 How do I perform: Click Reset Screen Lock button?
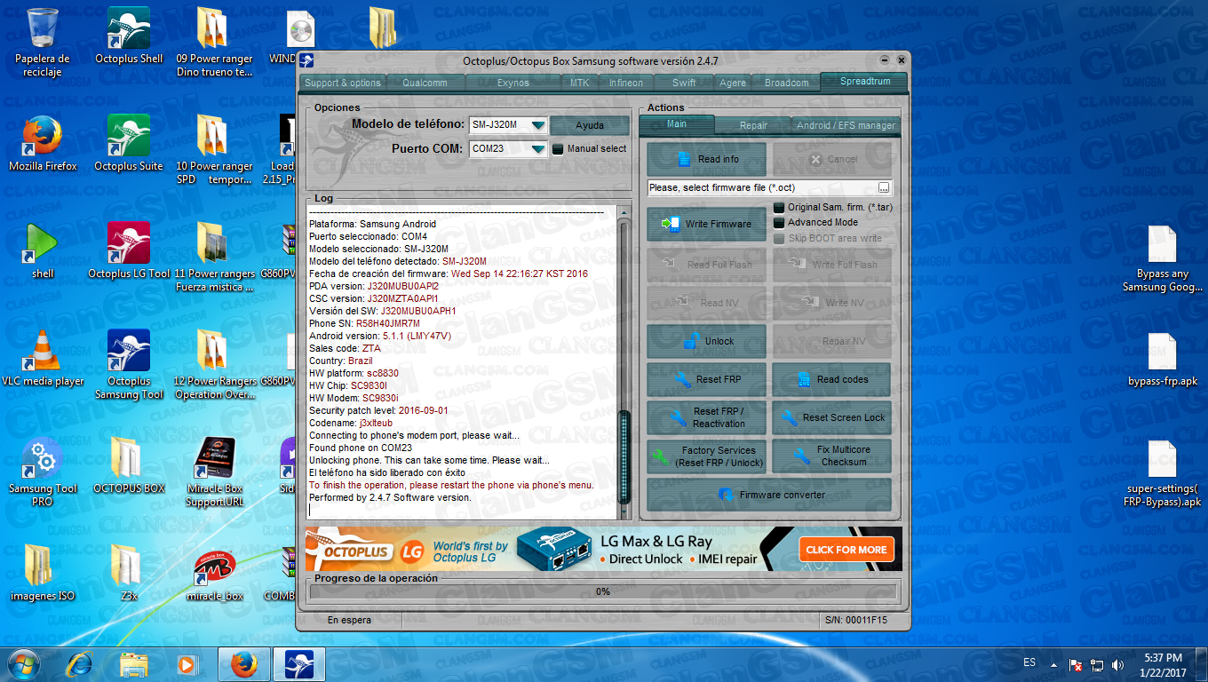[831, 417]
